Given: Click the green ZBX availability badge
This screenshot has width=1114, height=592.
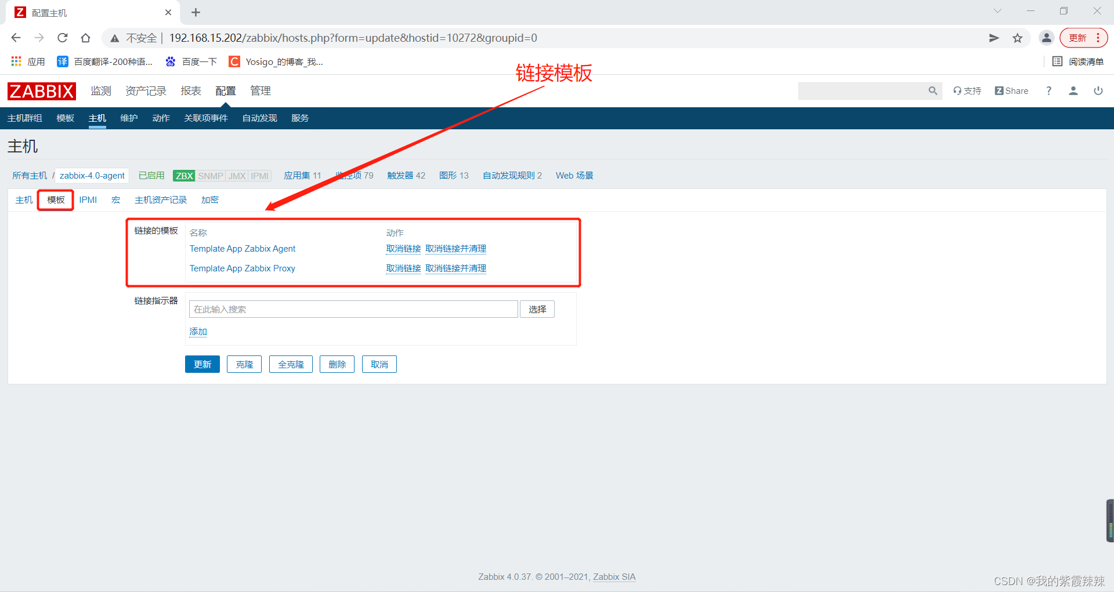Looking at the screenshot, I should pos(185,176).
